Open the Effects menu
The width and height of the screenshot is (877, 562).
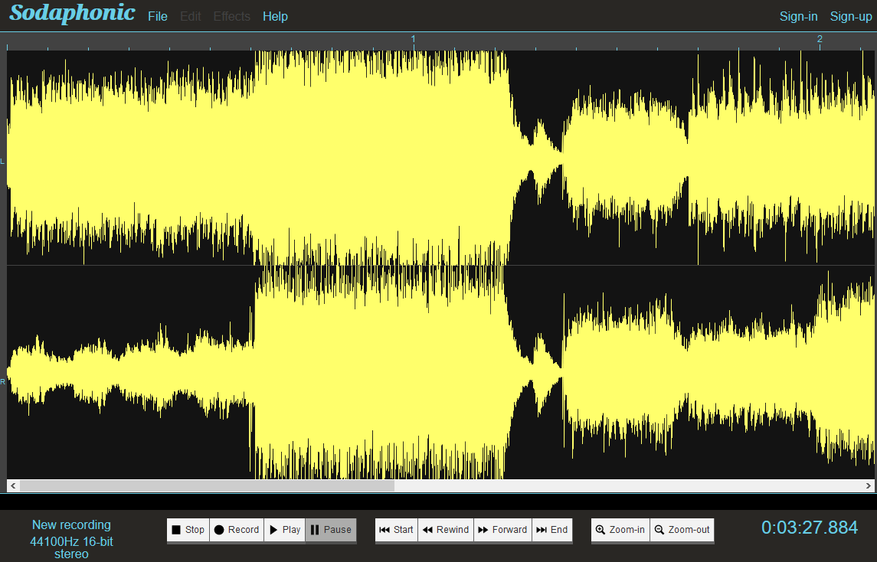click(231, 17)
